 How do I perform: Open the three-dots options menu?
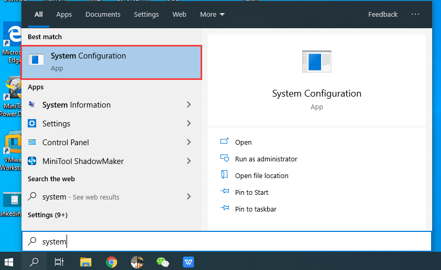point(415,14)
